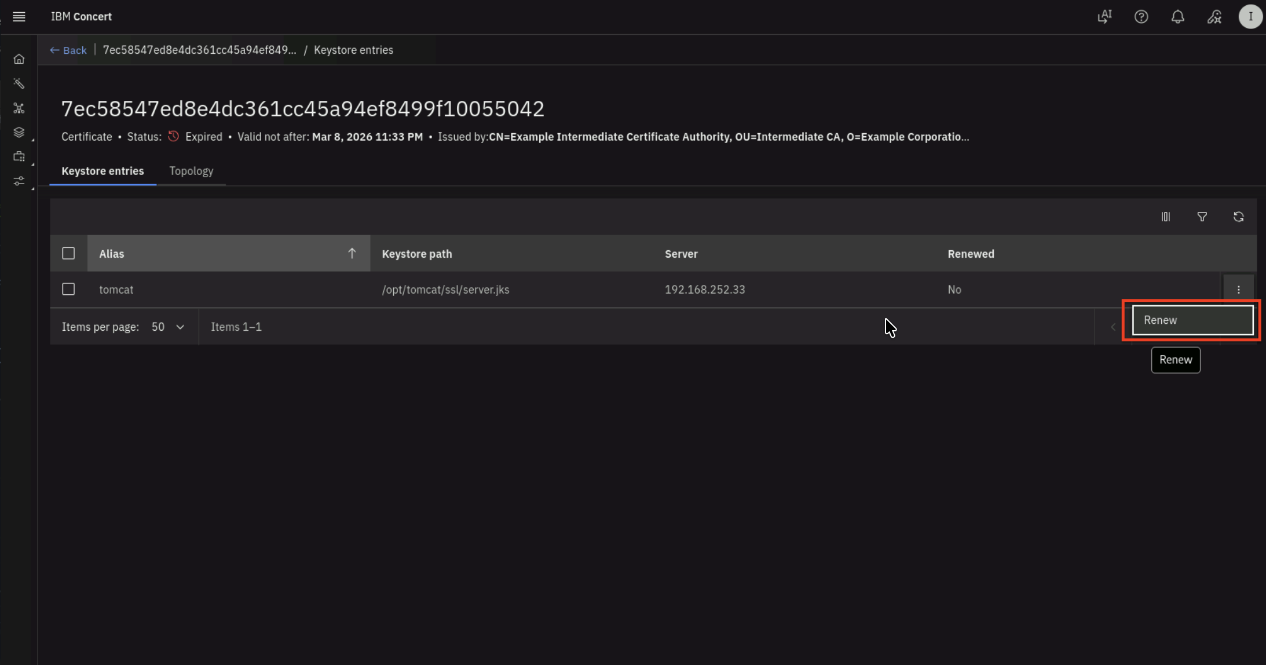
Task: Click the Home icon in sidebar
Action: (19, 59)
